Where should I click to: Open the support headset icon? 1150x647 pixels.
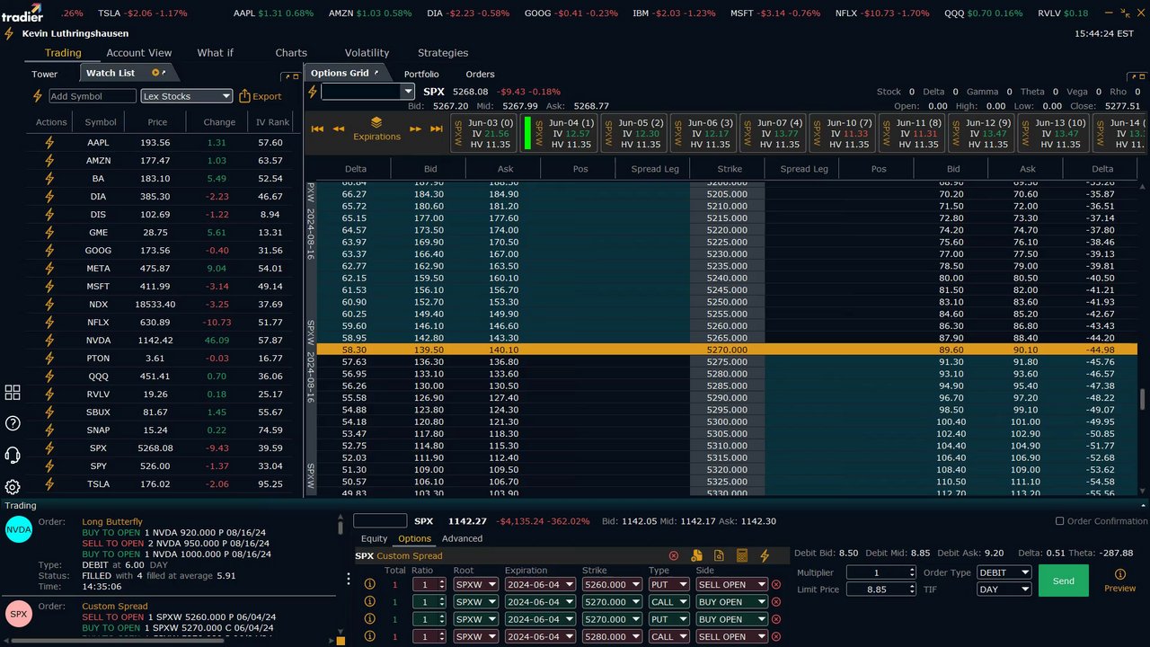pyautogui.click(x=13, y=455)
